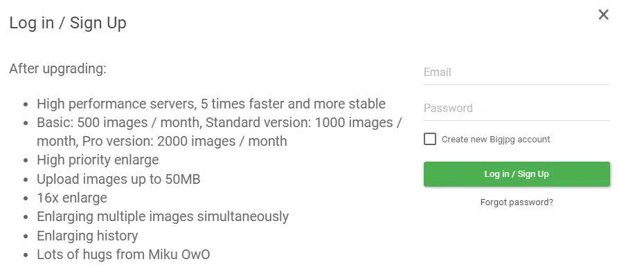
Task: Click the Lots of hugs from Miku item
Action: tap(123, 254)
